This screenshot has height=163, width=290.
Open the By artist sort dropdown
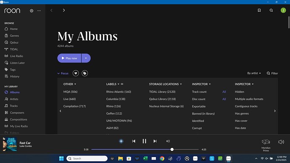tap(254, 73)
